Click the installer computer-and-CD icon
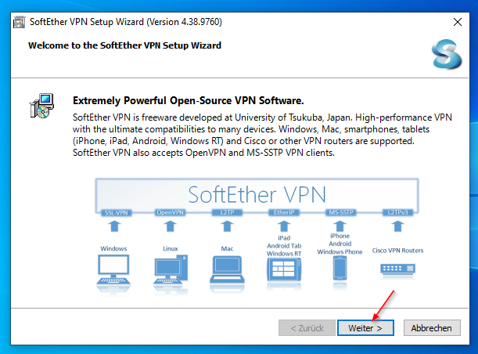 [41, 106]
